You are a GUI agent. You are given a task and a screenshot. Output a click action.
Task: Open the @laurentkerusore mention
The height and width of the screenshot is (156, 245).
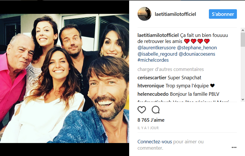(156, 48)
